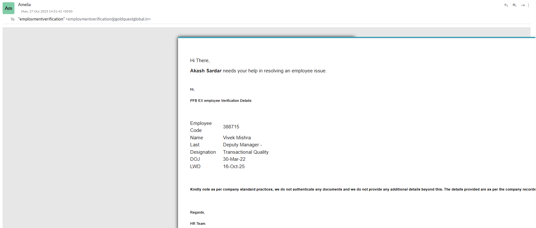Viewport: 536px width, 228px height.
Task: Click the green 'Am' sender avatar
Action: tap(8, 8)
